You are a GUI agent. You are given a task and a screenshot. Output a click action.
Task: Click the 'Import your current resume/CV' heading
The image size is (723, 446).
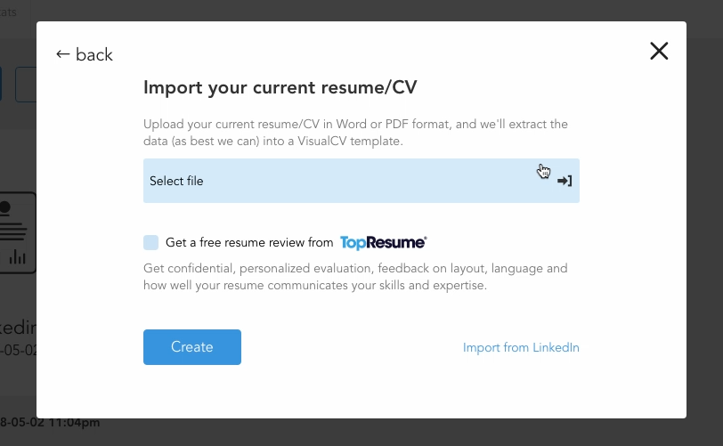point(280,87)
